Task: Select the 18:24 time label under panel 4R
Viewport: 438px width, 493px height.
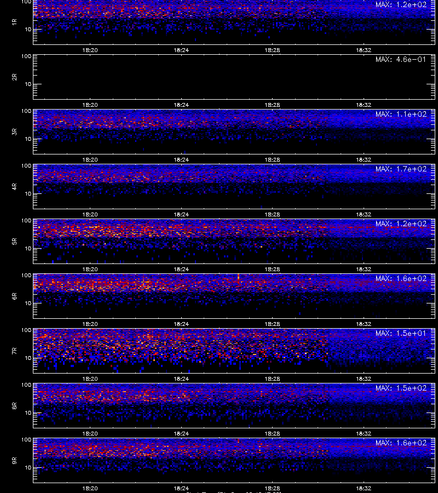Action: (181, 214)
